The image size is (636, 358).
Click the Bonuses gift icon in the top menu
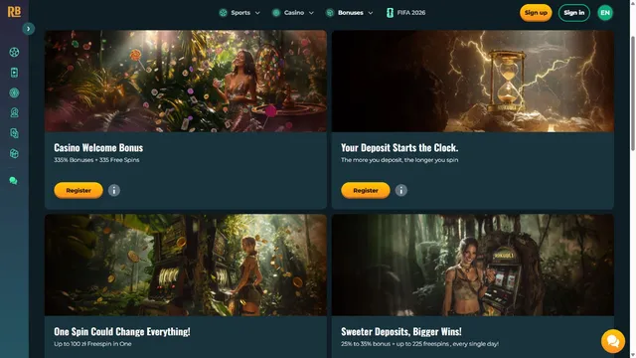[x=330, y=13]
